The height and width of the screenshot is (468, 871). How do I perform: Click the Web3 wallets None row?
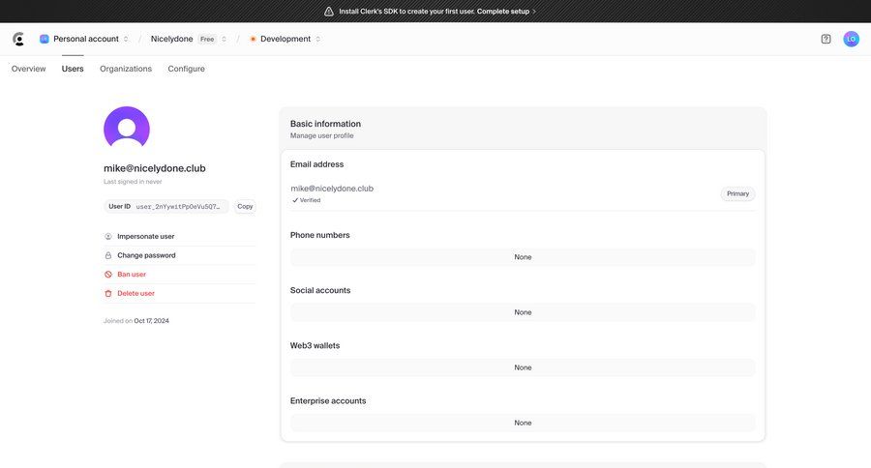coord(523,367)
